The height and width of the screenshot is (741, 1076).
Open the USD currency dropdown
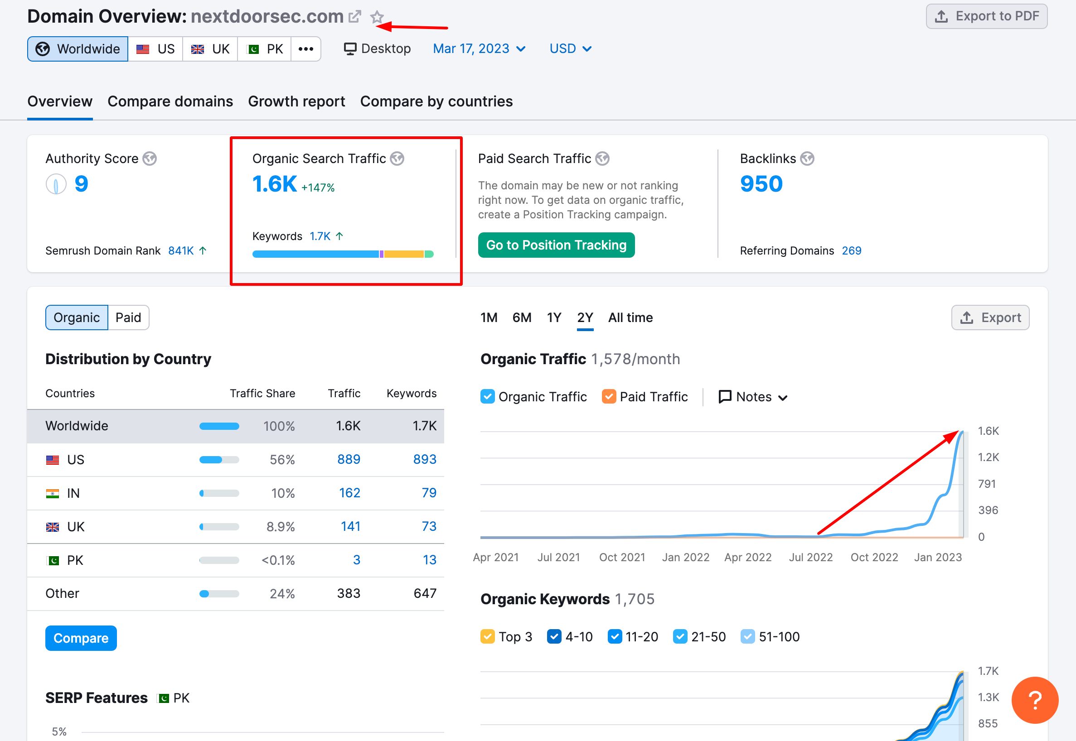tap(570, 49)
